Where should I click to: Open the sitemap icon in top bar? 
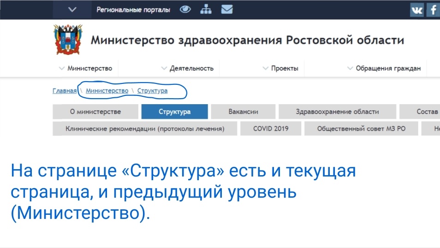click(x=206, y=9)
